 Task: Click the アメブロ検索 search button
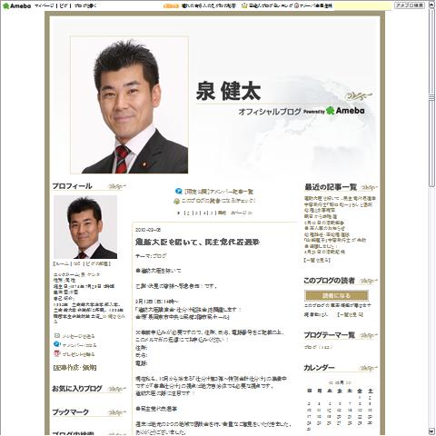pyautogui.click(x=410, y=5)
